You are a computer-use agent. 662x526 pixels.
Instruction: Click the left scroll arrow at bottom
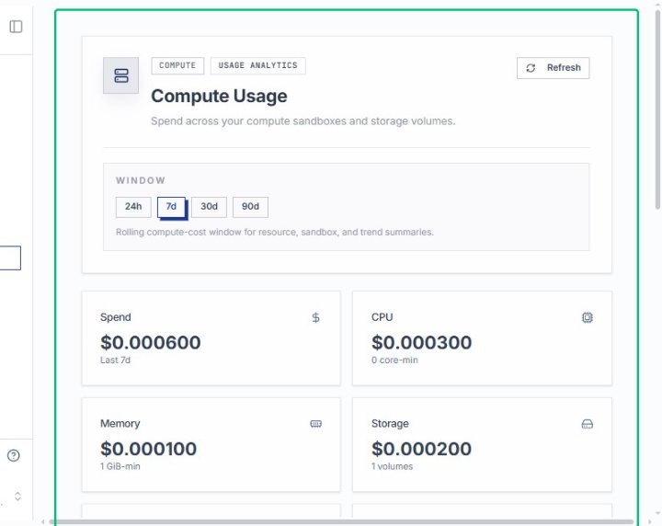pyautogui.click(x=42, y=522)
